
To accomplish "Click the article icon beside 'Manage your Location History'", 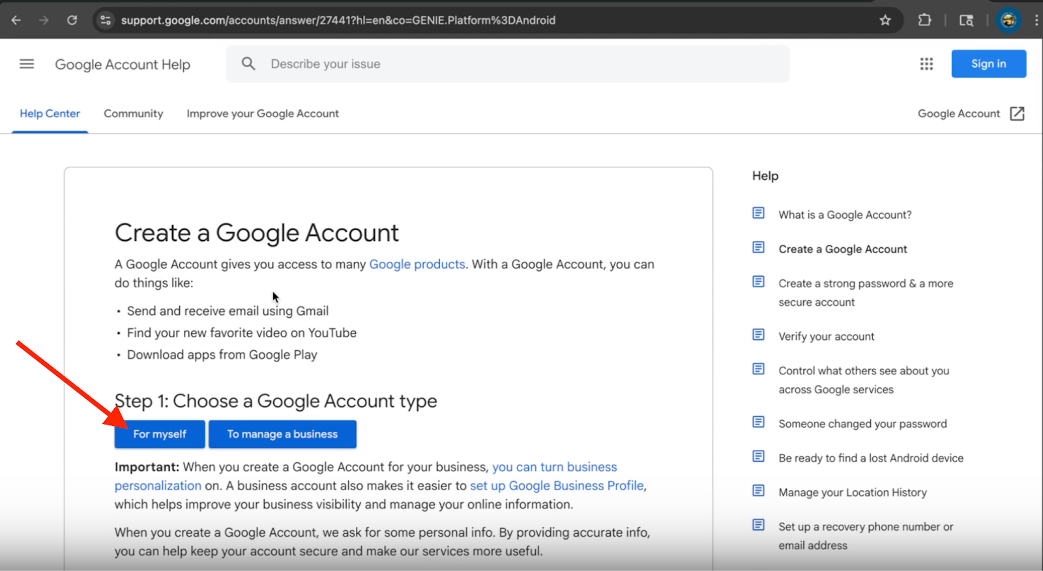I will pyautogui.click(x=758, y=491).
